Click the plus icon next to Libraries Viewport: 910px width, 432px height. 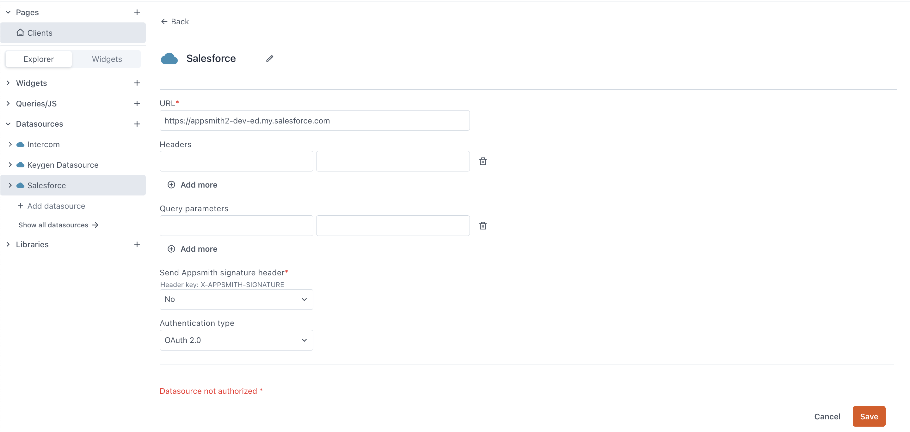tap(137, 244)
